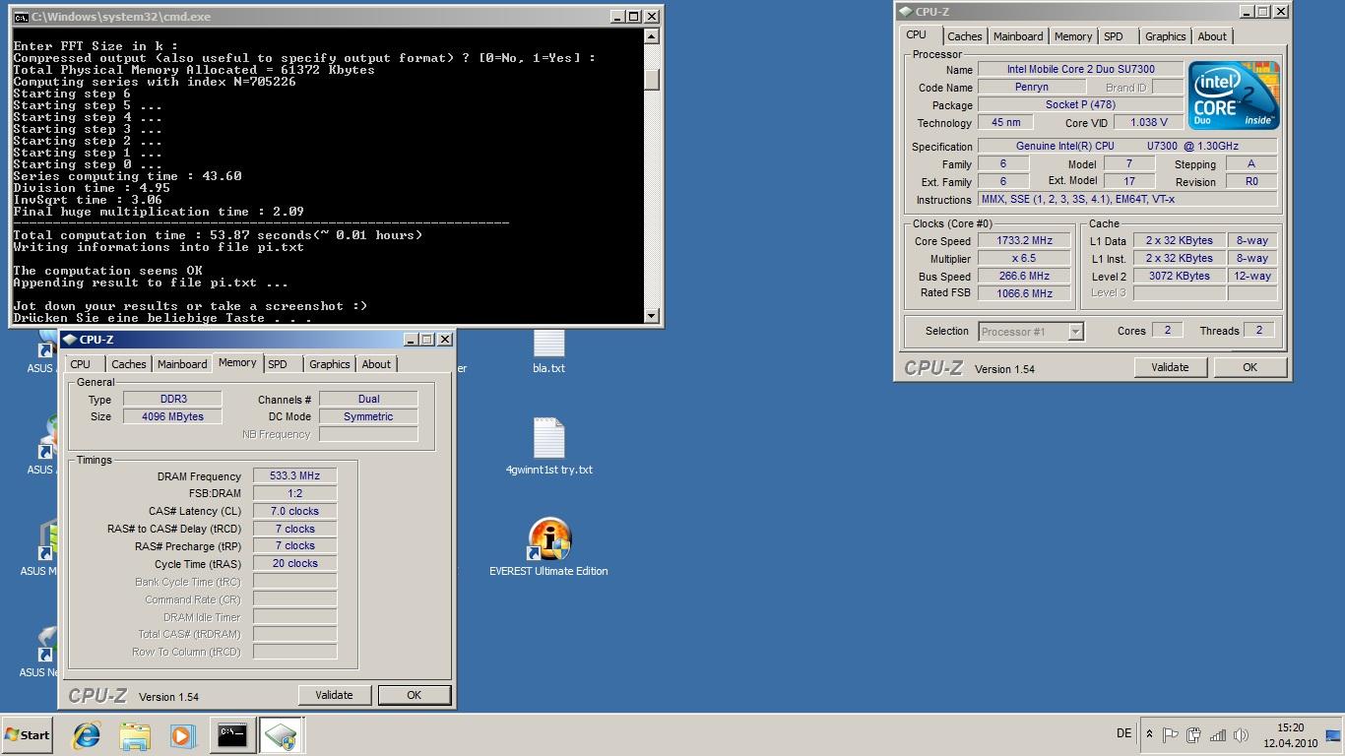
Task: Click Package Socket P (478) field
Action: [x=1080, y=104]
